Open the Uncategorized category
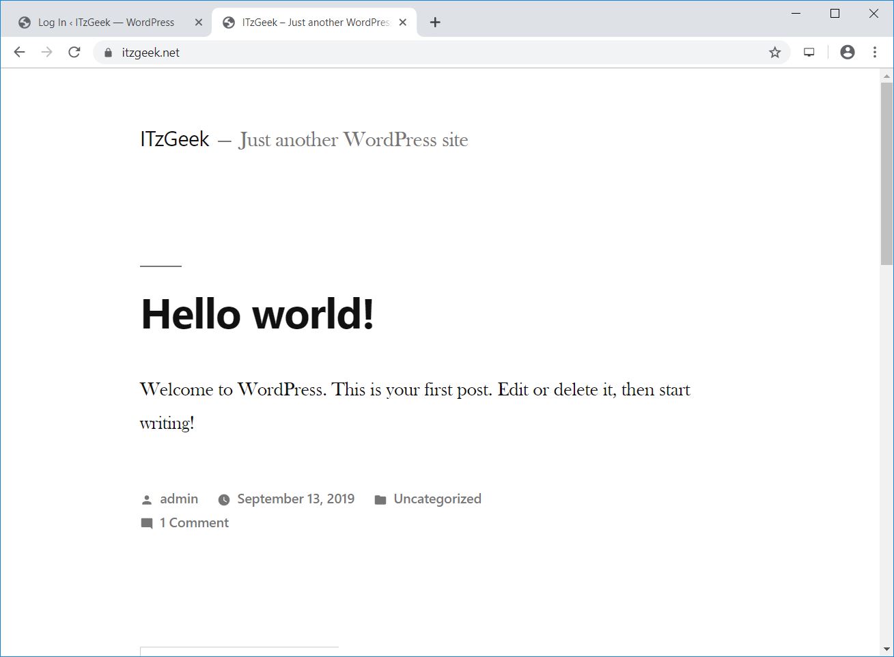 coord(437,499)
